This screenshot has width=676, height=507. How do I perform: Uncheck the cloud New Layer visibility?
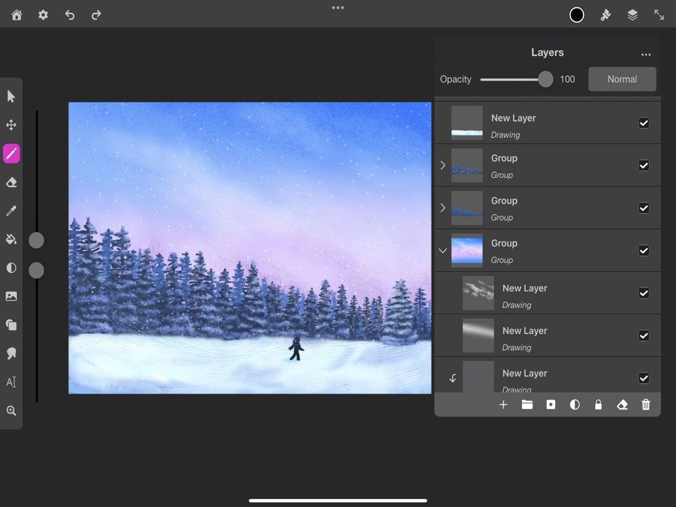pos(644,293)
